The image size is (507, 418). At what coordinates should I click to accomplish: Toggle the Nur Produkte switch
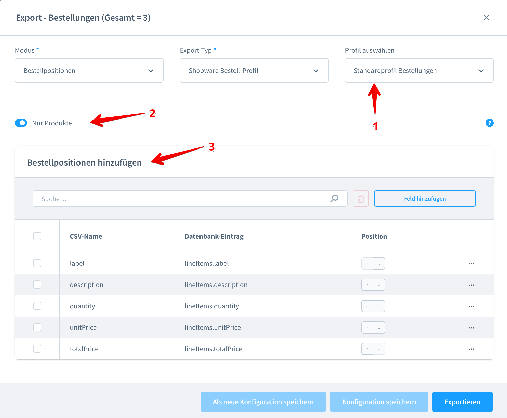(21, 123)
